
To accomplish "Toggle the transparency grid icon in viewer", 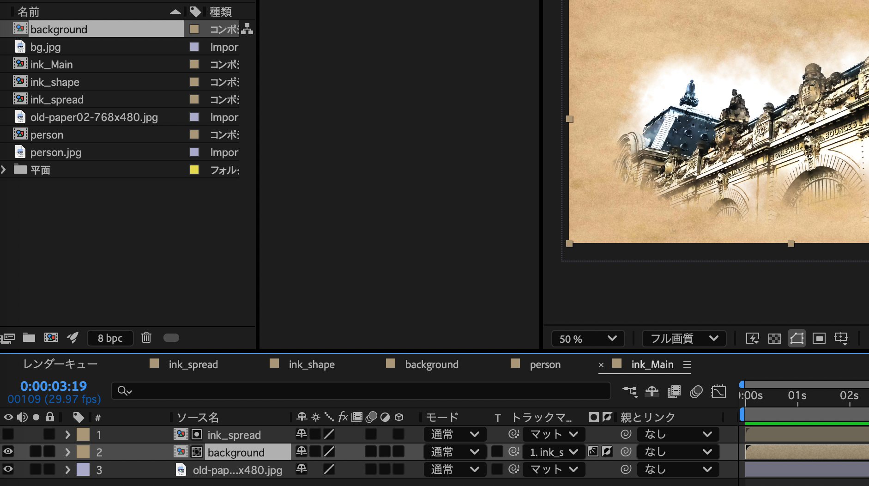I will click(774, 339).
